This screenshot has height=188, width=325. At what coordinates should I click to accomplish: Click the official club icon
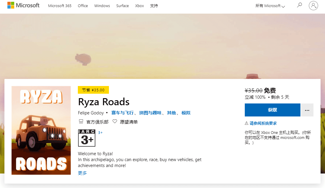point(81,121)
